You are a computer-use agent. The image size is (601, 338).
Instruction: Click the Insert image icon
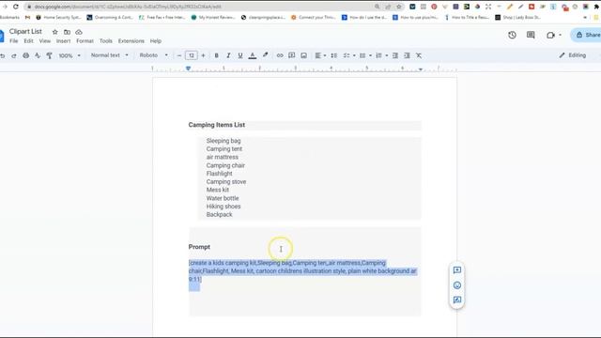coord(303,55)
